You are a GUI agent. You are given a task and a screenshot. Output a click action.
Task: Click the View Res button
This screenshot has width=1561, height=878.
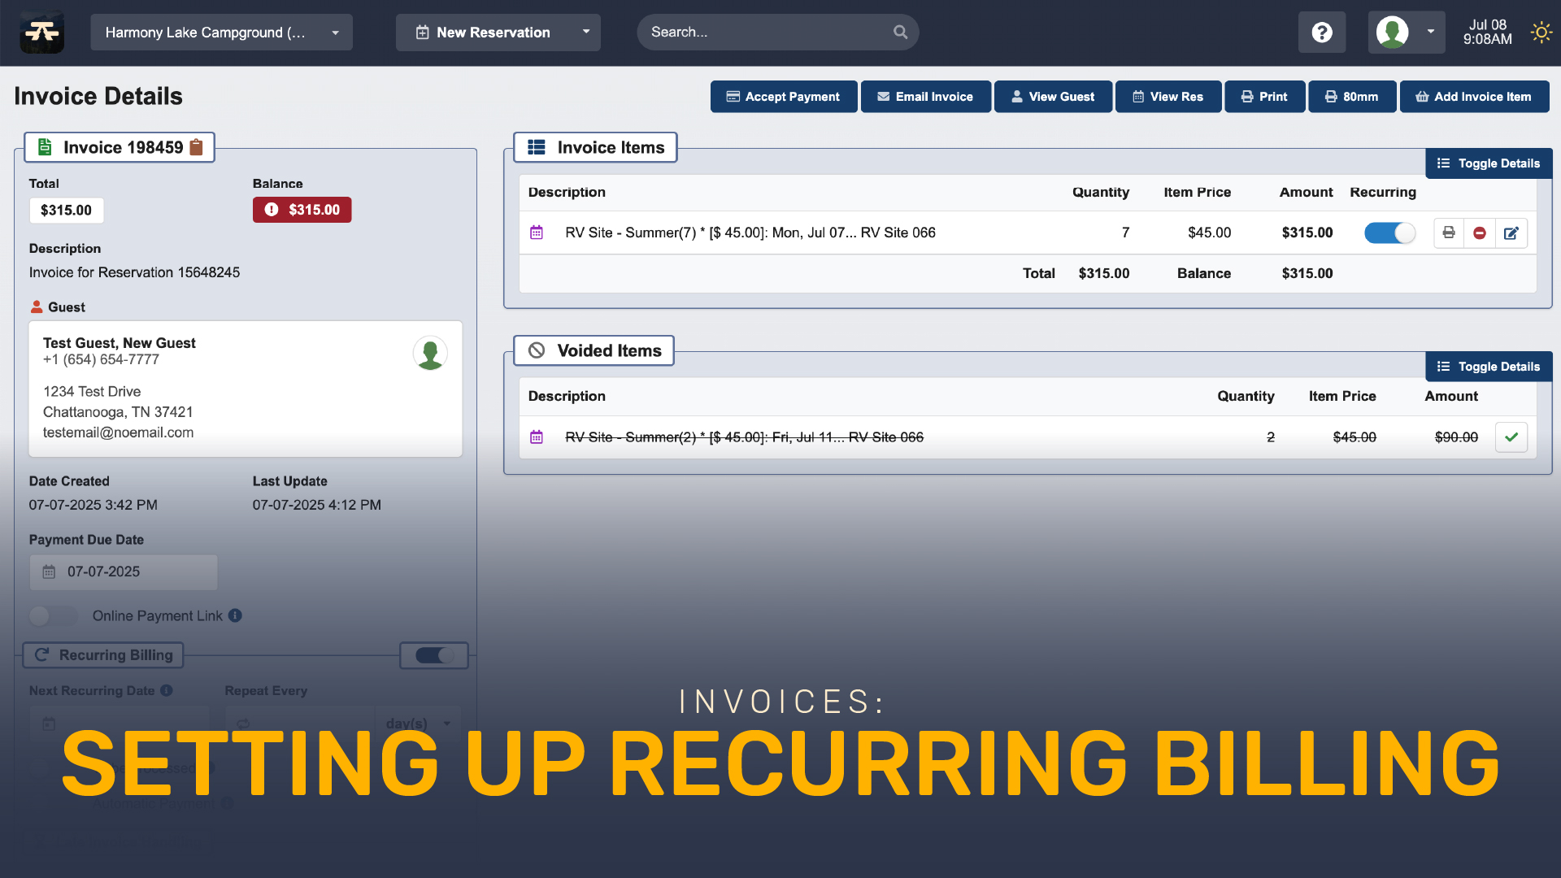1167,97
